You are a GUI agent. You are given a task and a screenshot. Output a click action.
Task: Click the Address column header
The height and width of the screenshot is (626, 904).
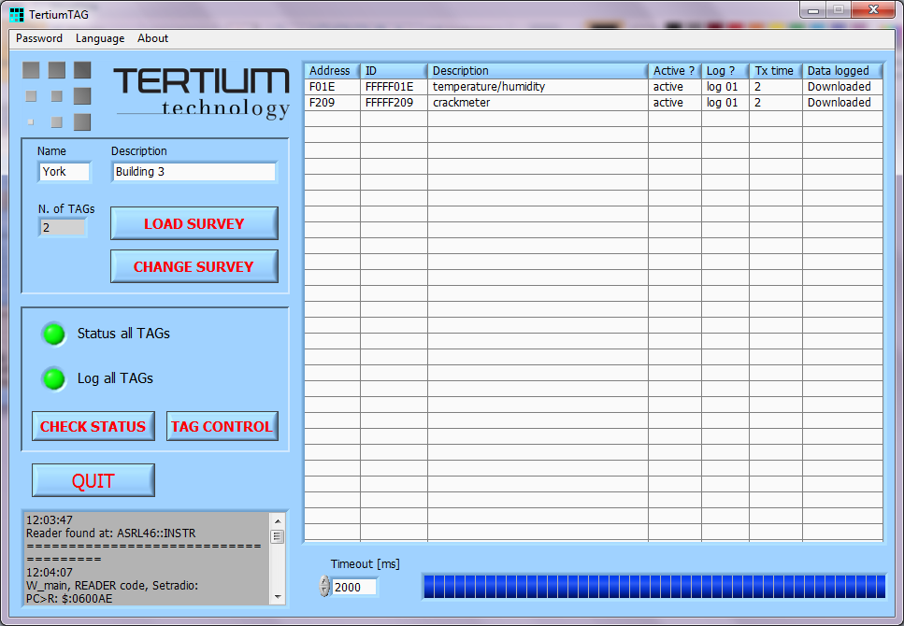[x=332, y=71]
